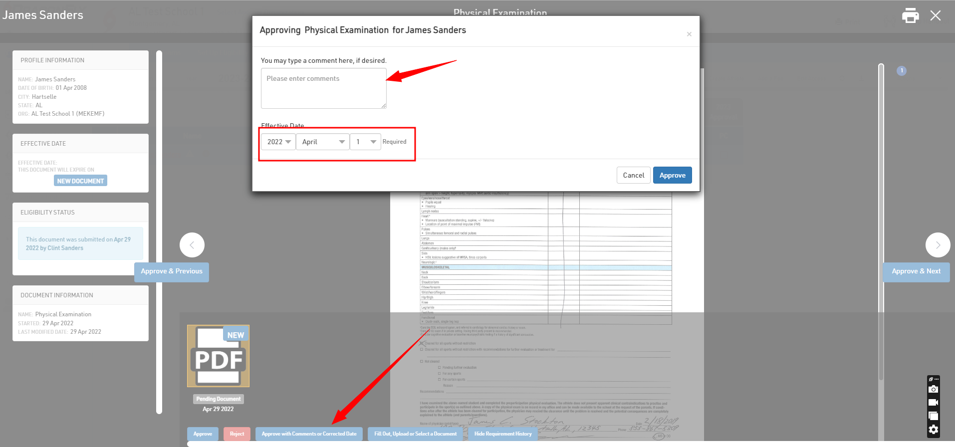955x447 pixels.
Task: Close the dialog using the small X
Action: (689, 34)
